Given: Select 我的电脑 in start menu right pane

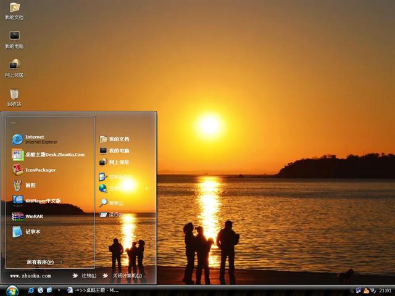Looking at the screenshot, I should 118,150.
